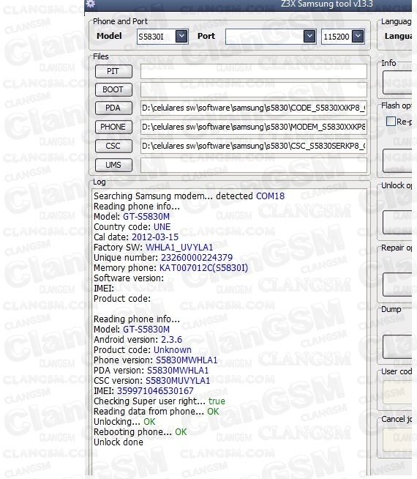Open the Model dropdown arrow
This screenshot has width=417, height=479.
pyautogui.click(x=181, y=37)
